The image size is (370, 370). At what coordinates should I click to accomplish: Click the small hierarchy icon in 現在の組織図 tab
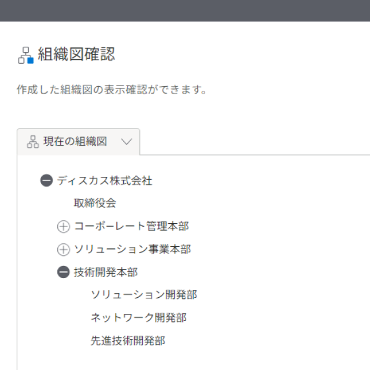pos(33,142)
